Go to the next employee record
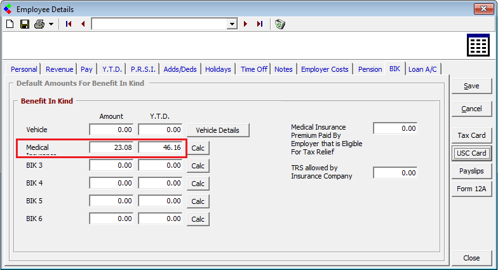Viewport: 498px width, 270px height. 246,24
